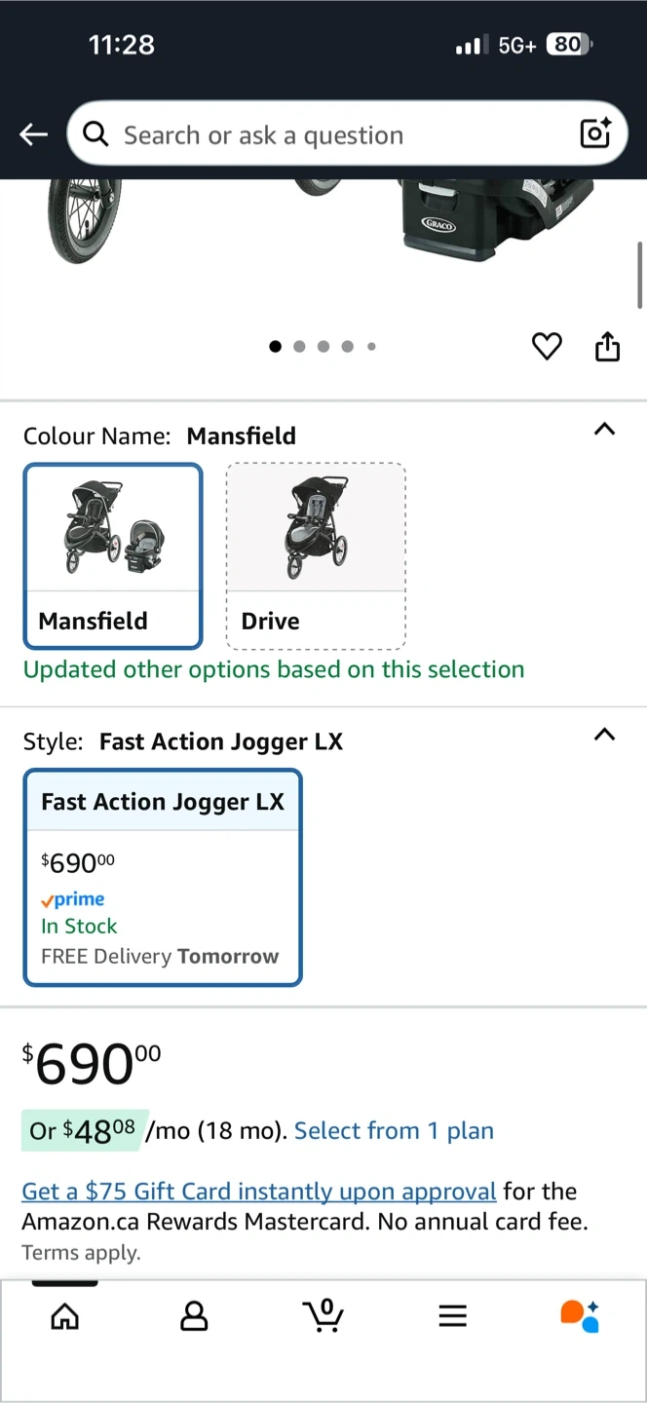The width and height of the screenshot is (647, 1403).
Task: Launch the Rufus AI assistant icon
Action: 580,1315
